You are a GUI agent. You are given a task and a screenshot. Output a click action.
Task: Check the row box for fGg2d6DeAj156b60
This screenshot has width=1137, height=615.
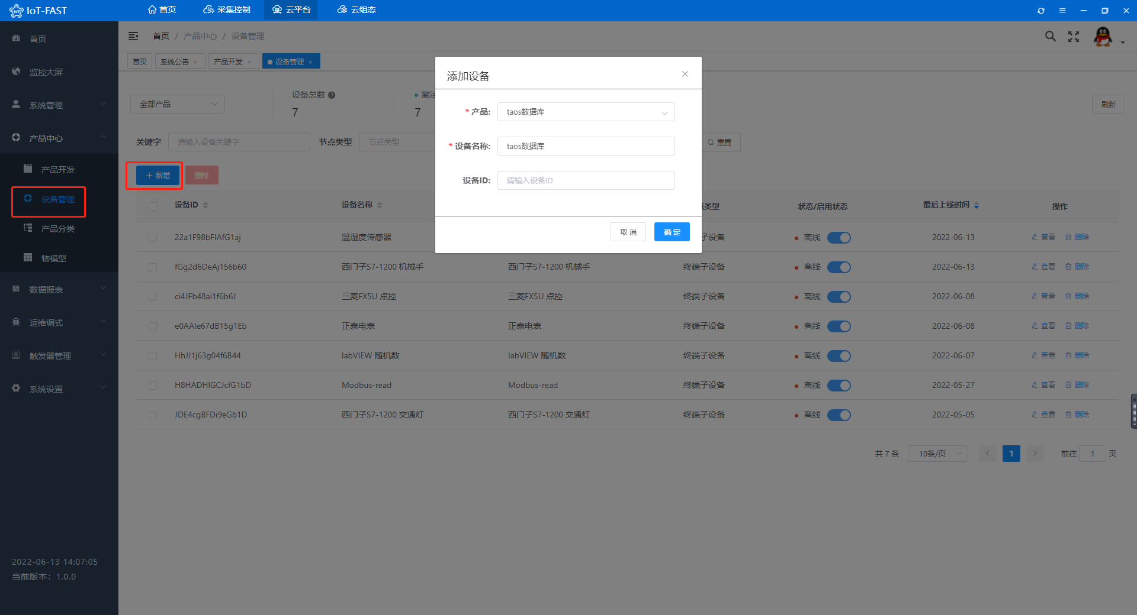click(153, 267)
